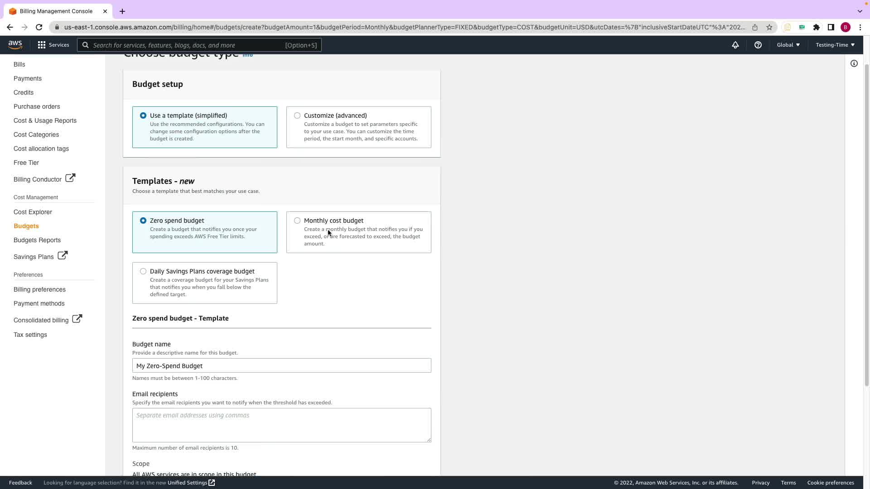Click the AWS logo home icon
The image size is (870, 489).
[15, 45]
